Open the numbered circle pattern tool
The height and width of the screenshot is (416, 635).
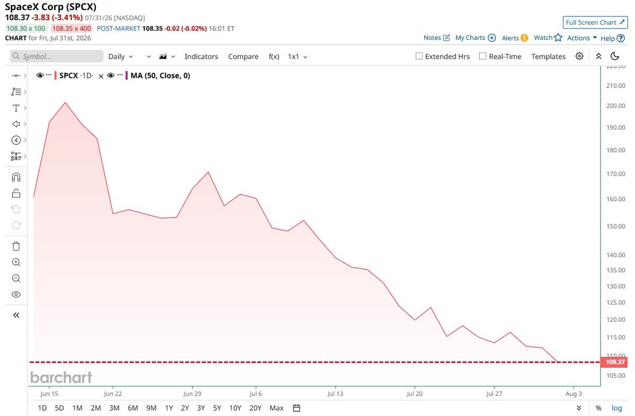(16, 140)
